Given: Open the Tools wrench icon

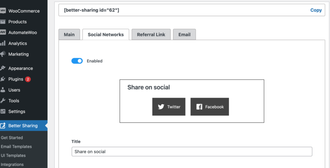Looking at the screenshot, I should 3,101.
